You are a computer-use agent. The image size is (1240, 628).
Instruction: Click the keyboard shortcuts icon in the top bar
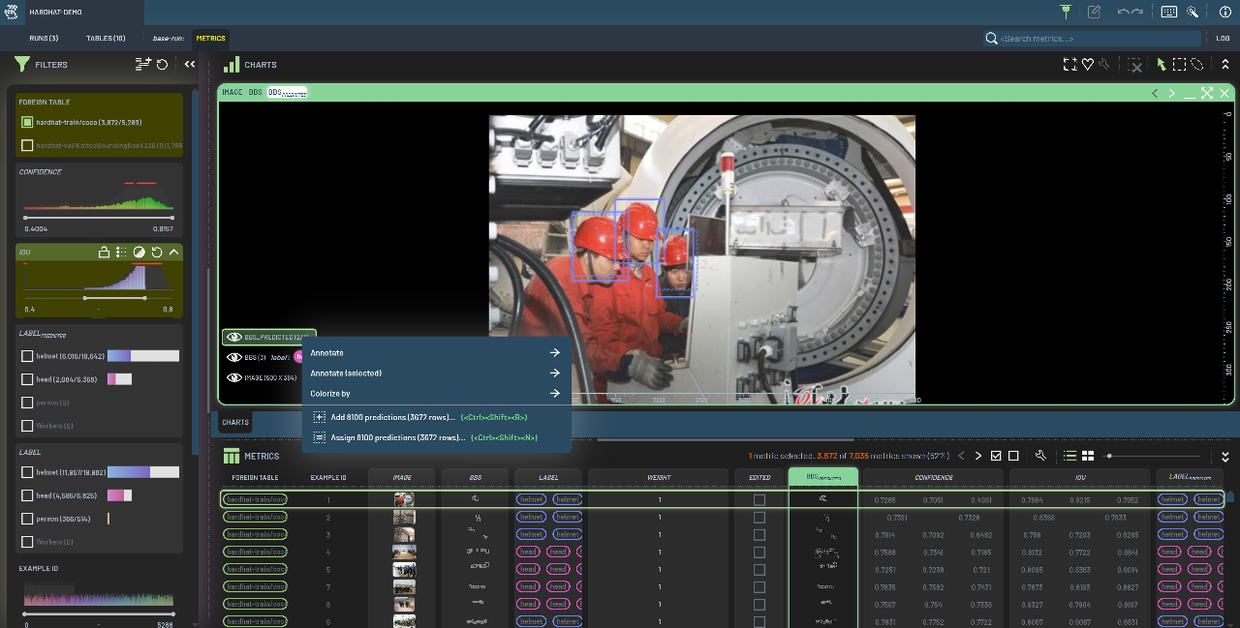pos(1168,13)
